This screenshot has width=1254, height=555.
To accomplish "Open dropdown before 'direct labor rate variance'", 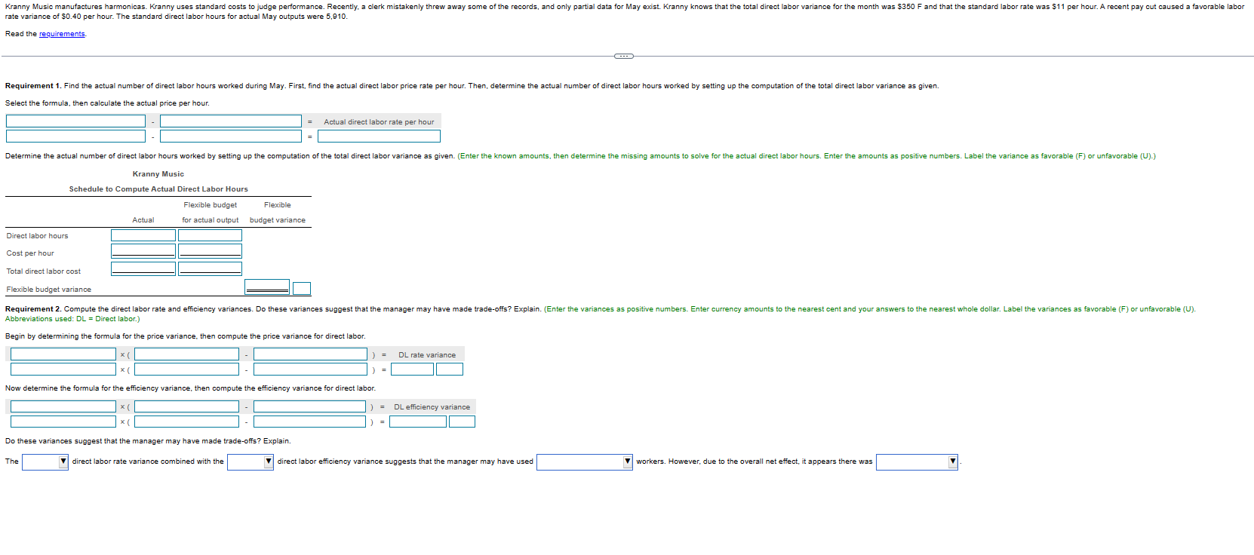I will click(x=45, y=461).
